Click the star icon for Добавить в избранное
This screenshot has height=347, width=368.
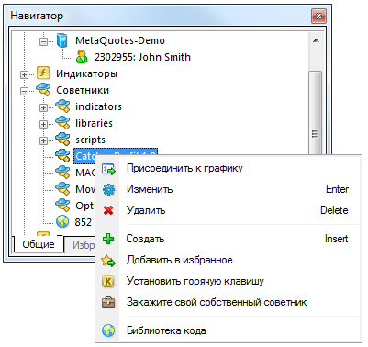pyautogui.click(x=108, y=261)
